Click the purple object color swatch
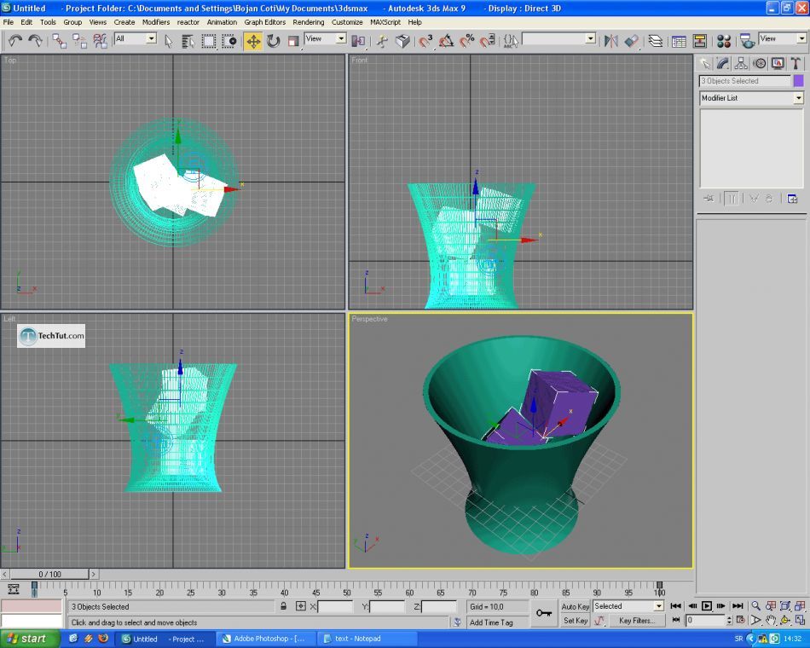Image resolution: width=810 pixels, height=648 pixels. pyautogui.click(x=798, y=81)
